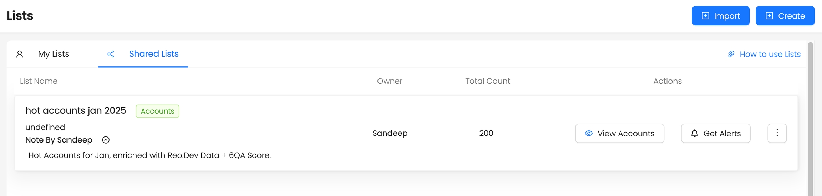
Task: Click the share icon next to Shared Lists
Action: coord(111,54)
